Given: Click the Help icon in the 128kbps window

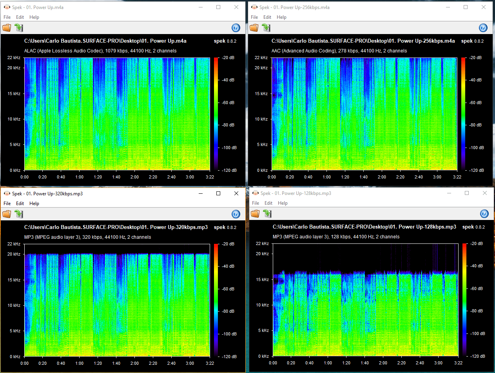Looking at the screenshot, I should click(x=484, y=214).
